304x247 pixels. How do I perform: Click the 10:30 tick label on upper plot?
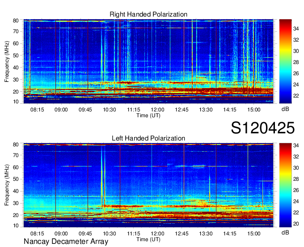110,110
